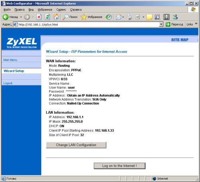
Task: Open the Mail envelope icon
Action: pos(118,17)
